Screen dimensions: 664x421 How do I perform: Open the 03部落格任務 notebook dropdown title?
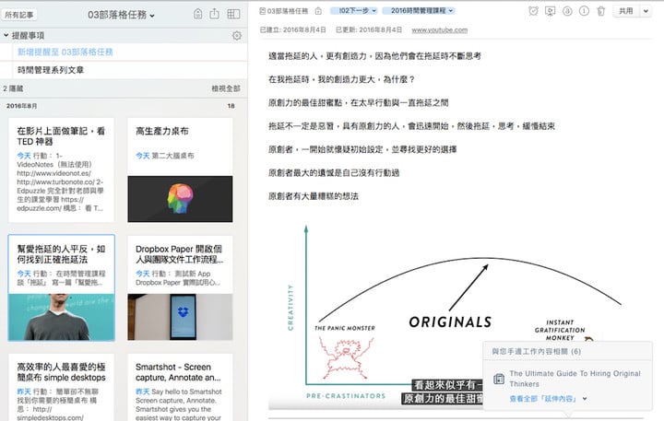pos(121,15)
